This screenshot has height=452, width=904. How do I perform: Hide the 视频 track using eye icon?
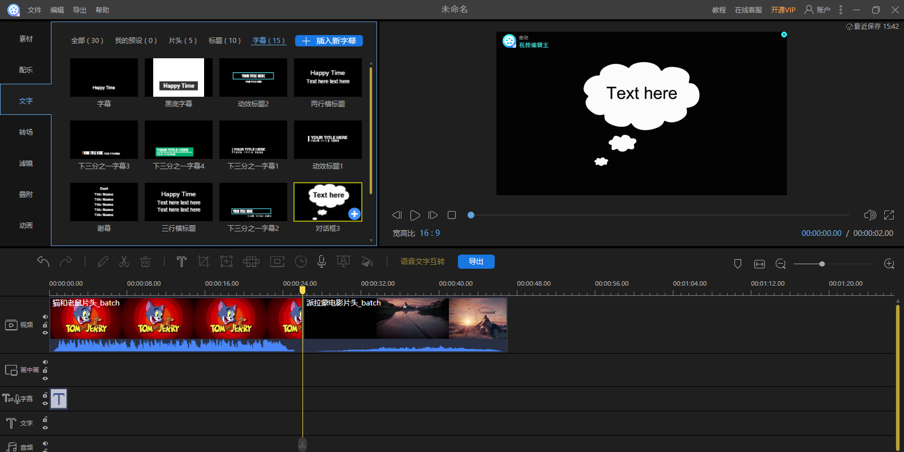(45, 333)
